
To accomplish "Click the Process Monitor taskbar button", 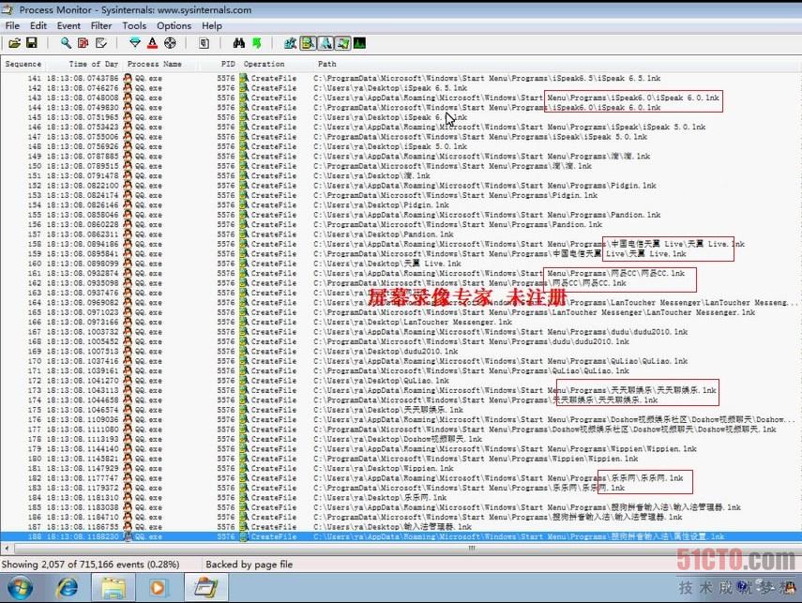I will click(x=205, y=588).
